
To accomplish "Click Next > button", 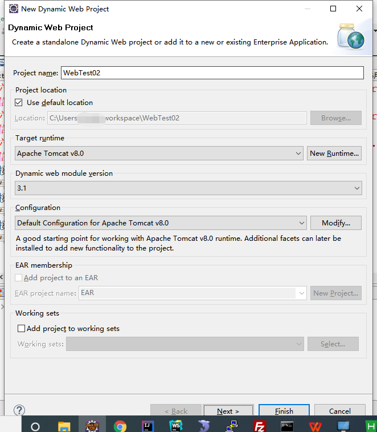I will tap(228, 411).
